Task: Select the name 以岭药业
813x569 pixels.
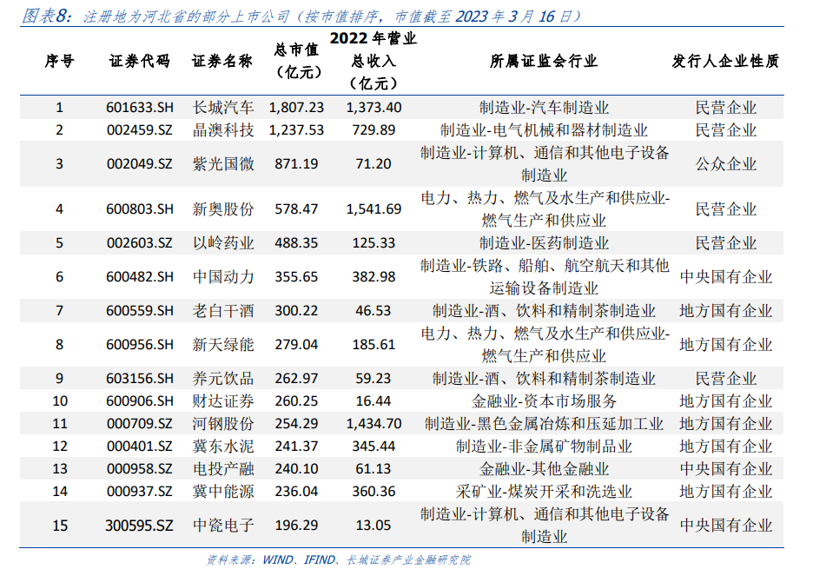Action: (223, 242)
